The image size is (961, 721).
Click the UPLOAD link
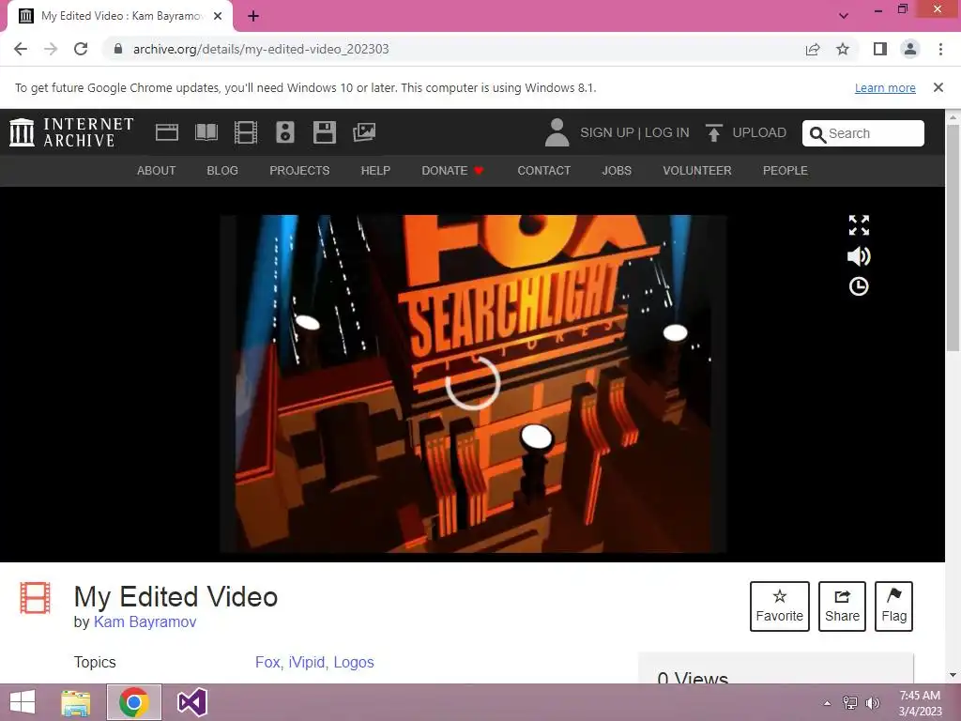(x=759, y=132)
